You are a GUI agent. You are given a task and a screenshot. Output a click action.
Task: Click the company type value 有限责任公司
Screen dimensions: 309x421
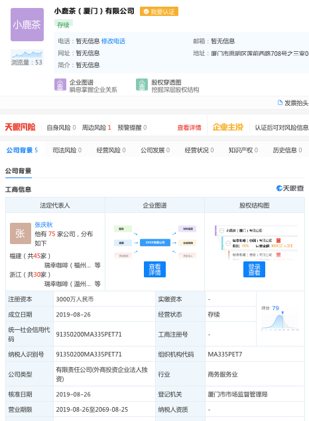(x=101, y=374)
